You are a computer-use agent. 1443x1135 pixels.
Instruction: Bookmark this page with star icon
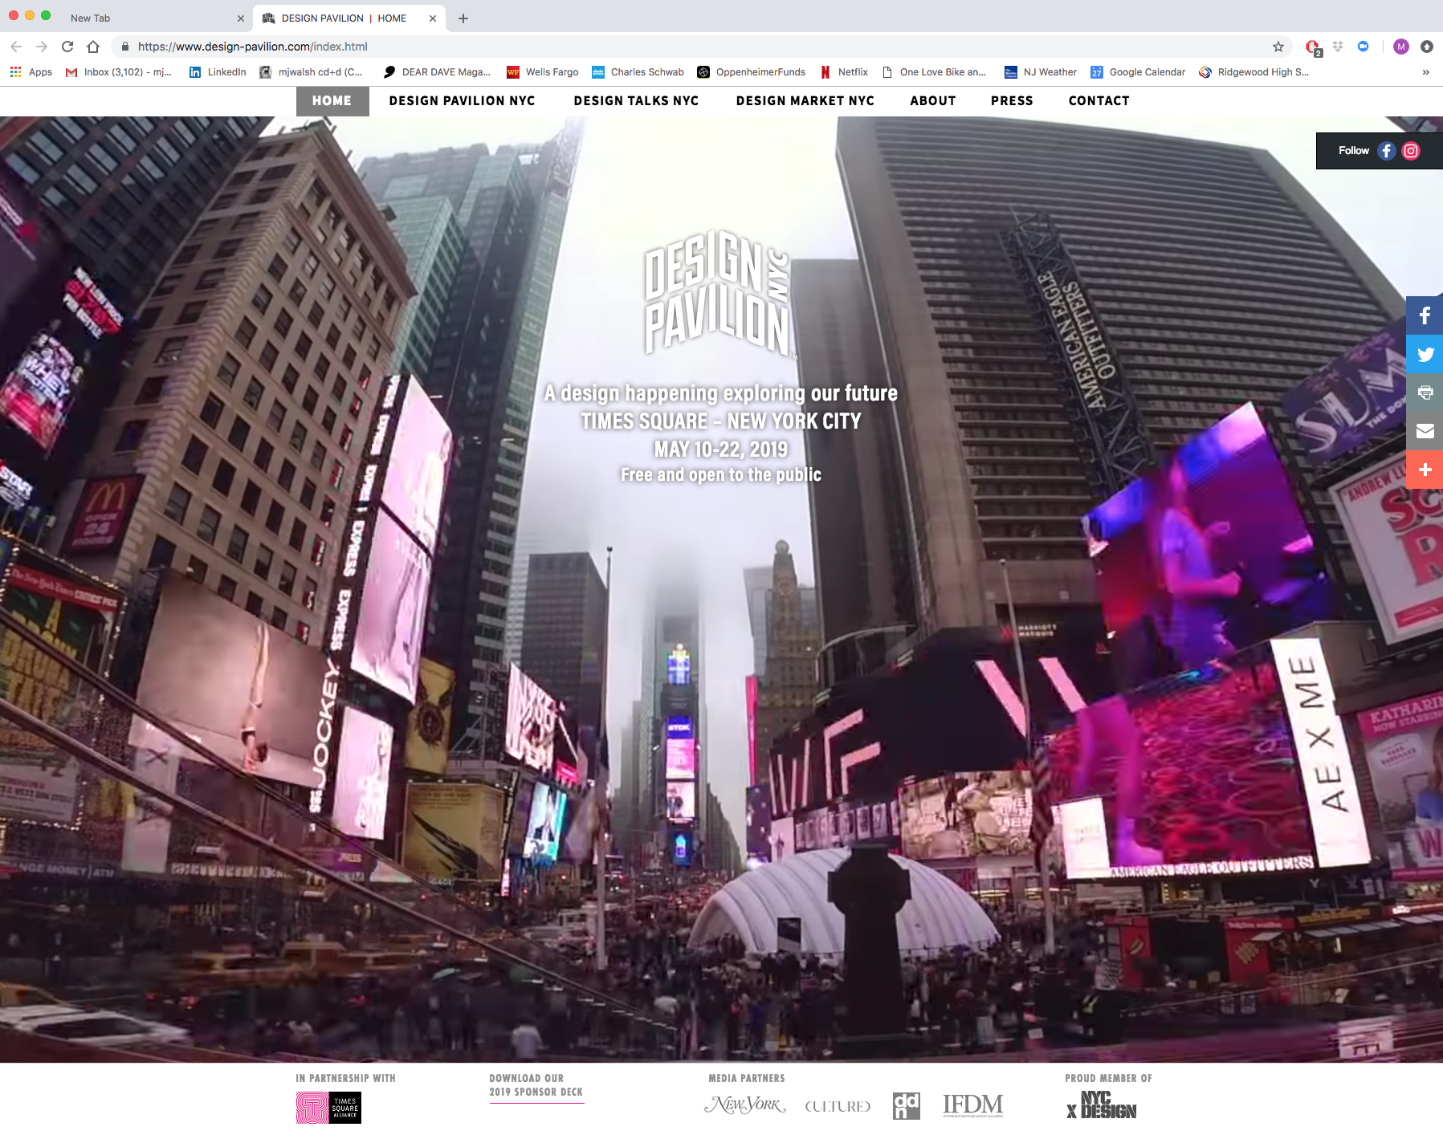click(x=1278, y=47)
